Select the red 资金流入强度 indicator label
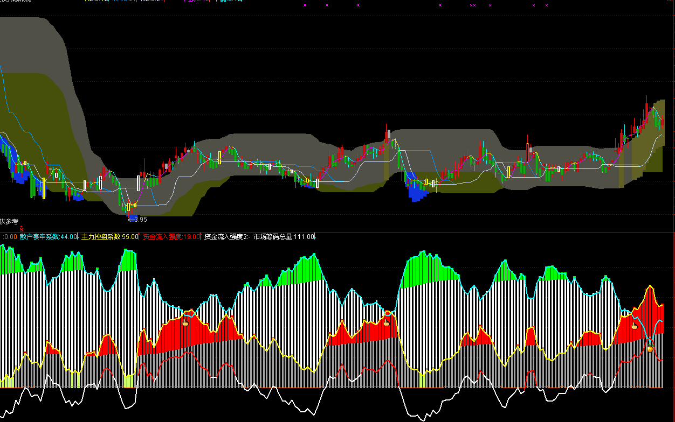Image resolution: width=675 pixels, height=422 pixels. pyautogui.click(x=162, y=236)
